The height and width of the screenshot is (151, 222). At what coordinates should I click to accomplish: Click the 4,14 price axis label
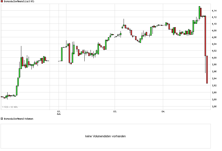pos(214,11)
